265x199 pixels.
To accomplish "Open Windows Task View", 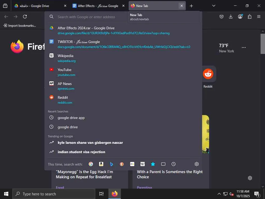I will click(x=101, y=194).
